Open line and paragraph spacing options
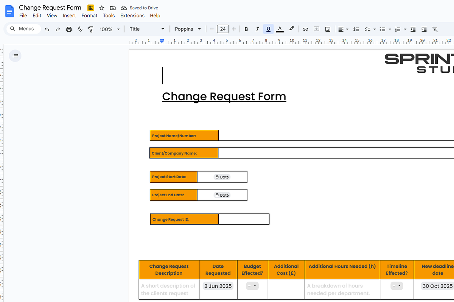The height and width of the screenshot is (302, 454). 356,29
